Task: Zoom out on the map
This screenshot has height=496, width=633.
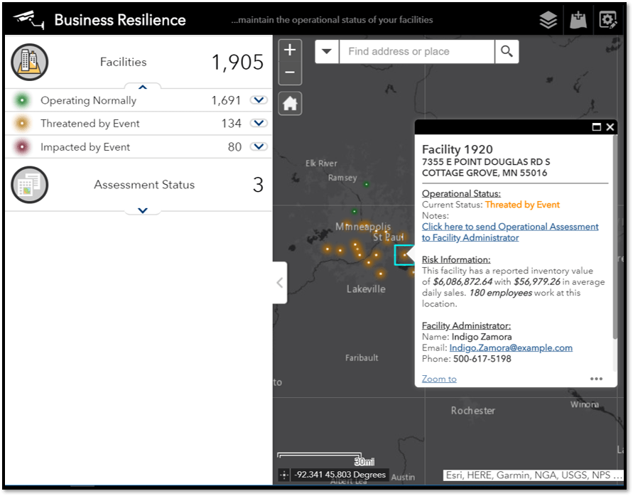Action: [x=290, y=72]
